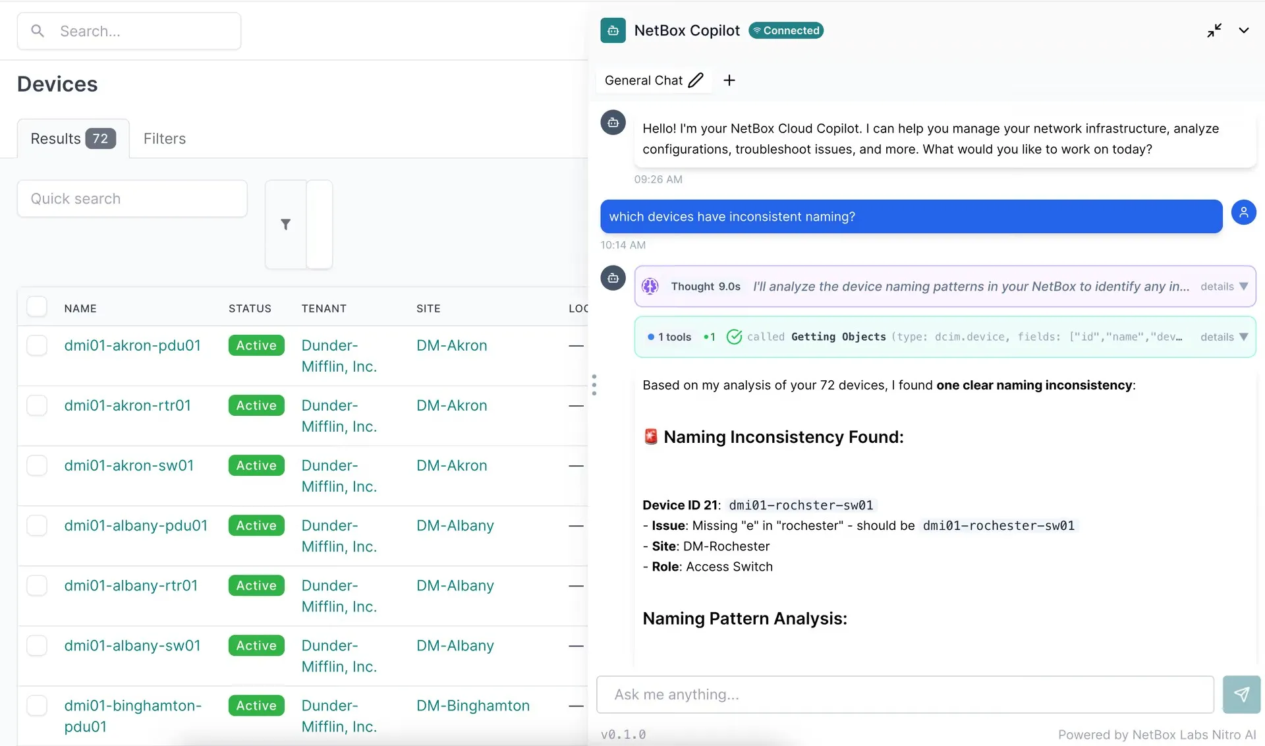1265x746 pixels.
Task: Click the blue user avatar icon
Action: [x=1243, y=212]
